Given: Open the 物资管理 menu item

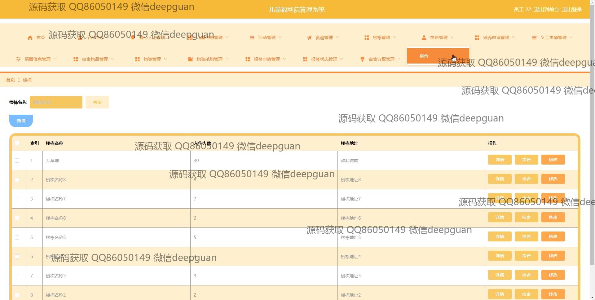Looking at the screenshot, I should click(x=152, y=59).
